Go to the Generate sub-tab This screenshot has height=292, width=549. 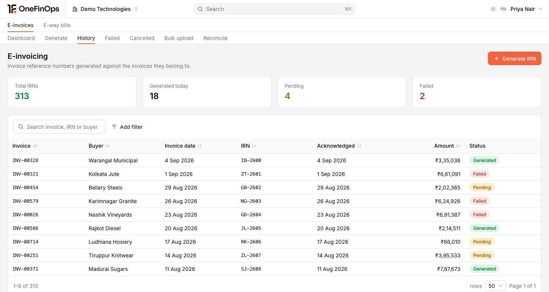pyautogui.click(x=56, y=38)
